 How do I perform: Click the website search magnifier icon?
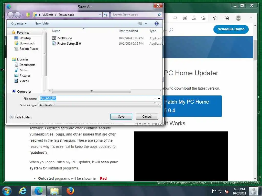point(171,30)
